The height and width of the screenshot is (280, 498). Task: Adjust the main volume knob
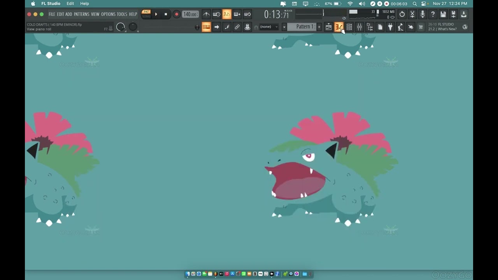[x=121, y=27]
